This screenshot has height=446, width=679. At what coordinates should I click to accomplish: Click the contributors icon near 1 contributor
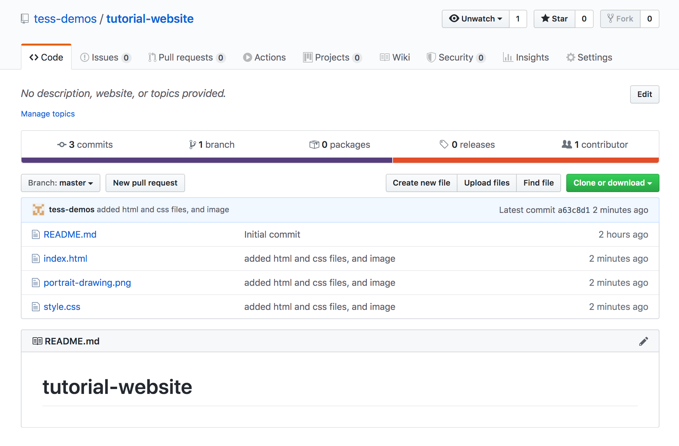tap(566, 145)
